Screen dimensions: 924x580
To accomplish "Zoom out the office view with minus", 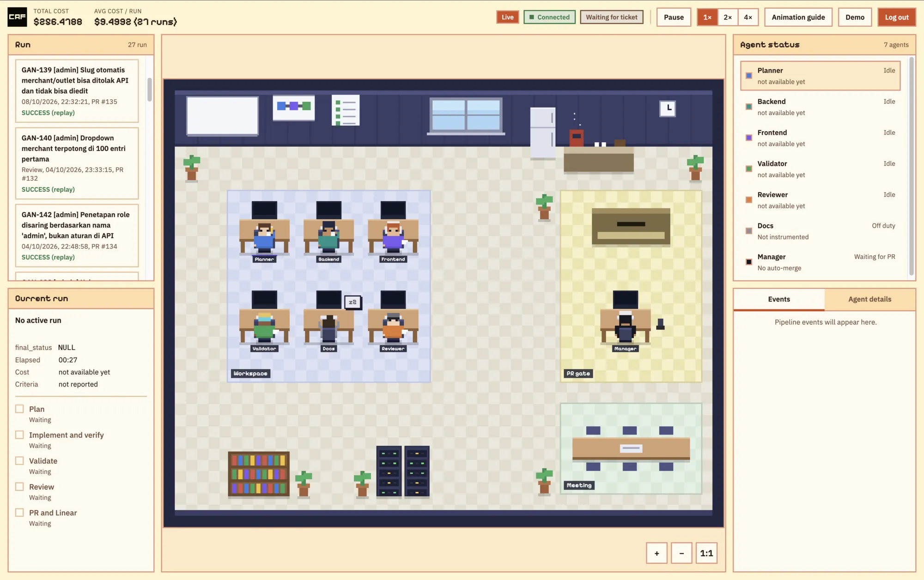I will tap(681, 553).
